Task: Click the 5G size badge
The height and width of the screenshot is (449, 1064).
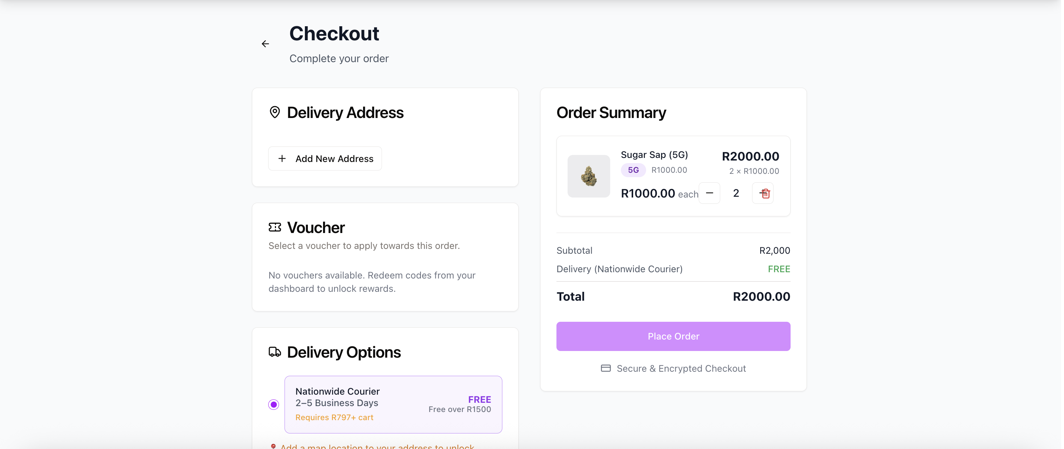Action: pyautogui.click(x=633, y=170)
